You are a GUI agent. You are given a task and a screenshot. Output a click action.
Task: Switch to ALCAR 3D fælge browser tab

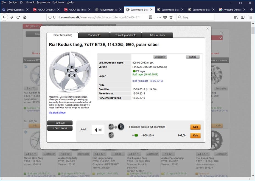(x=77, y=10)
